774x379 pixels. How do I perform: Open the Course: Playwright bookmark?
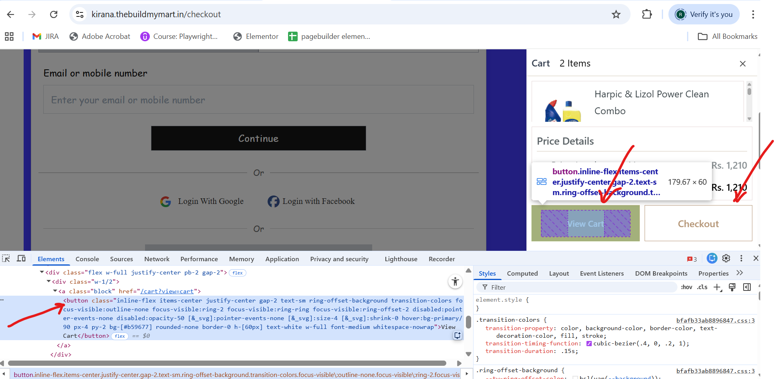tap(179, 36)
